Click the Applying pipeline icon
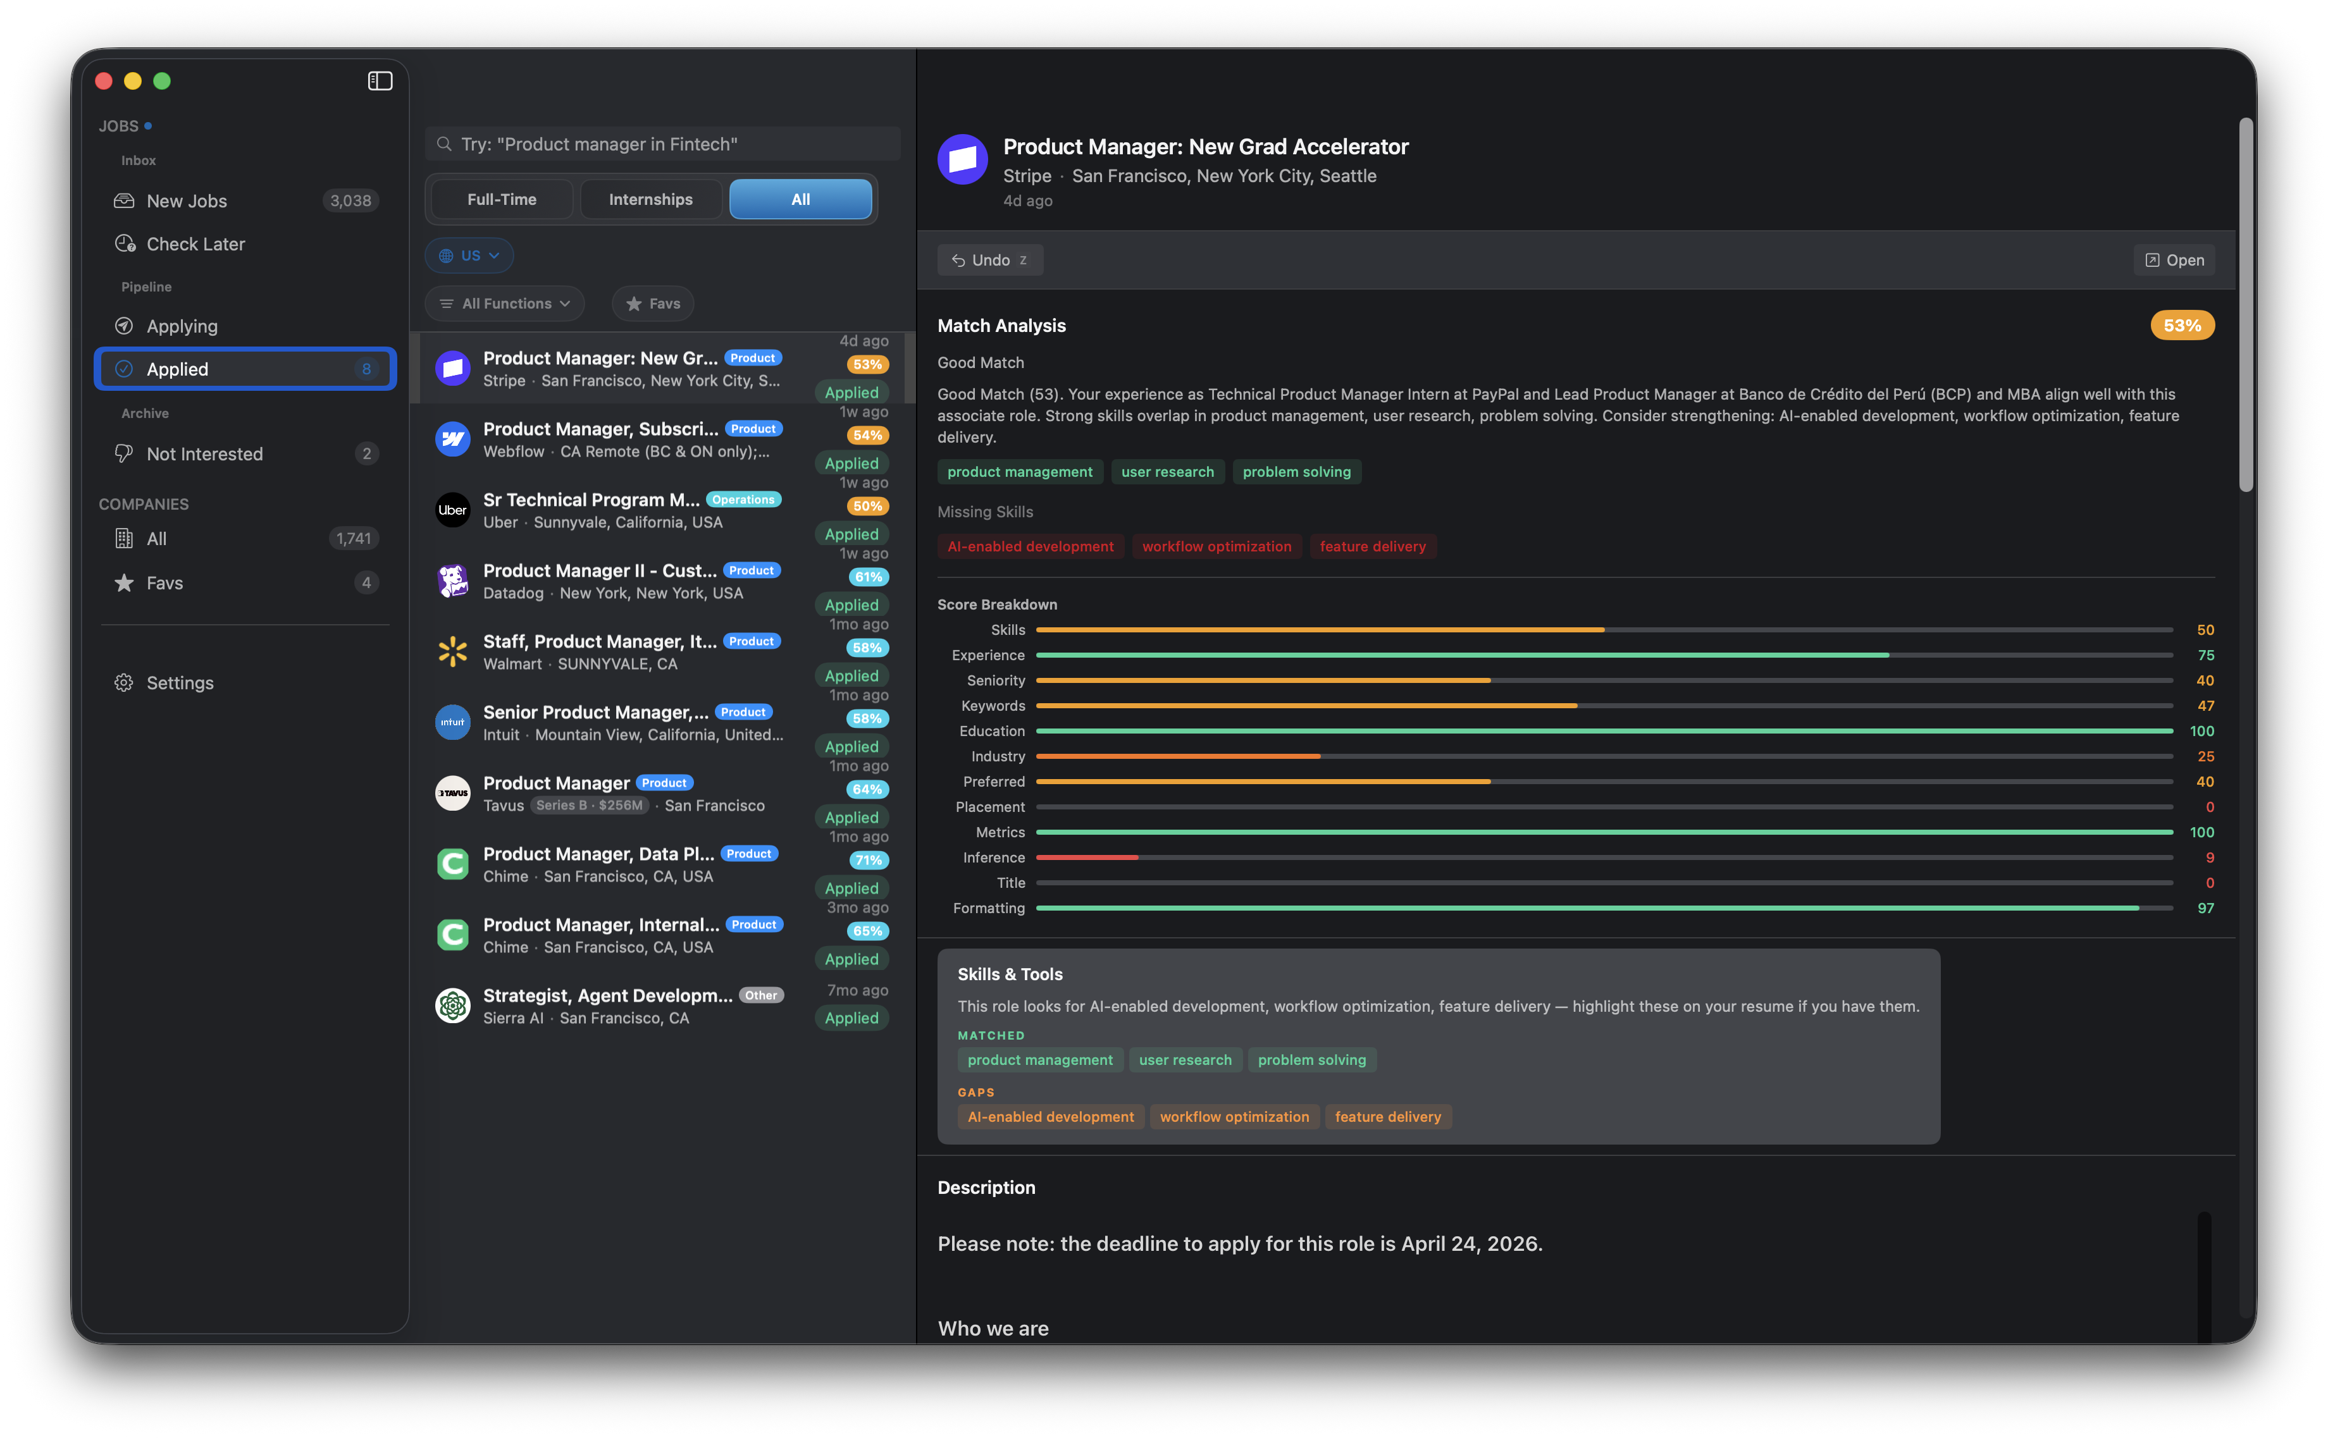The image size is (2328, 1438). point(124,326)
